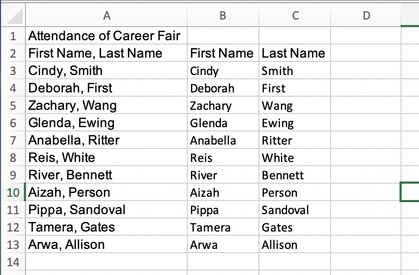Select column A header

pyautogui.click(x=106, y=16)
